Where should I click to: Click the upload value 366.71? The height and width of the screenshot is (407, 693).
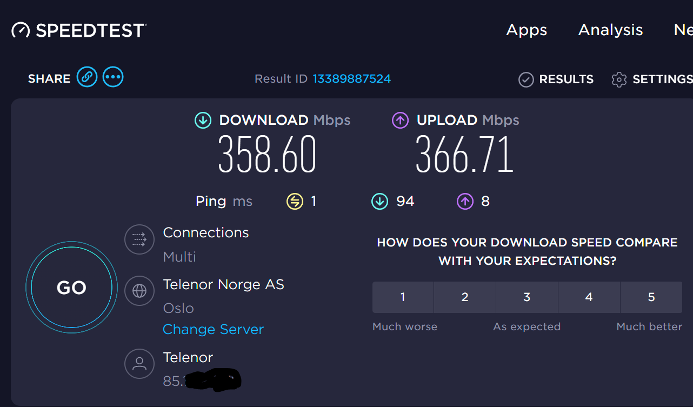point(464,155)
